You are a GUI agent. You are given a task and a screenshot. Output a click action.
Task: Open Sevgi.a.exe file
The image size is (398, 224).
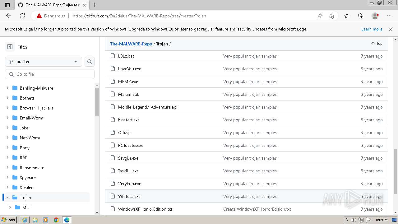click(128, 158)
